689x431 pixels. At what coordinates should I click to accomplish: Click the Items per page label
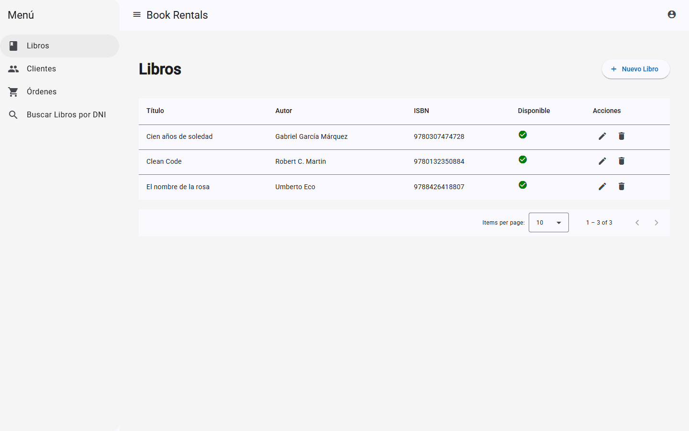[x=503, y=223]
